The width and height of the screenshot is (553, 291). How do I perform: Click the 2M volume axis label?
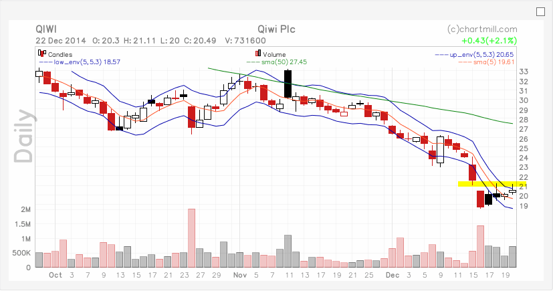coord(26,209)
